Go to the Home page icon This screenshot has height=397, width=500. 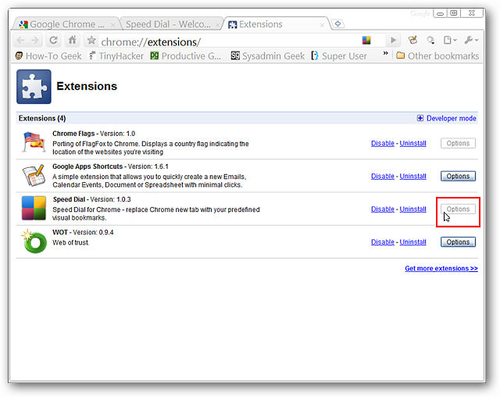pos(73,41)
